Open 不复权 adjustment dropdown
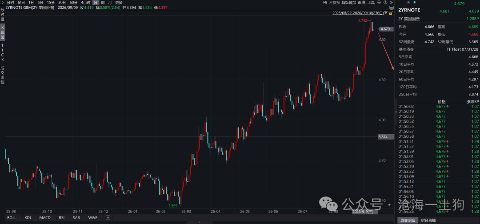Image resolution: width=480 pixels, height=224 pixels. pos(334,3)
